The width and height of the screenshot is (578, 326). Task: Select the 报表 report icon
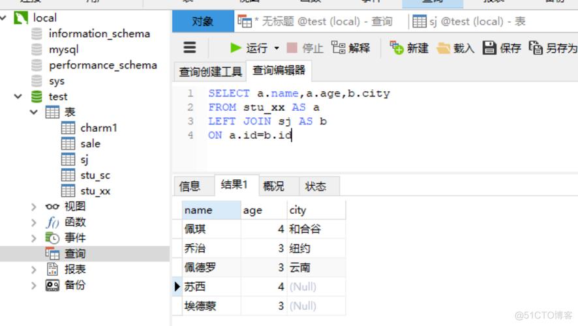click(52, 270)
